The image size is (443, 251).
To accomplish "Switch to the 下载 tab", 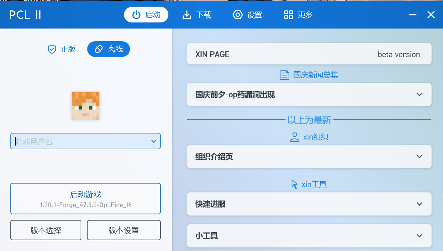I will click(197, 15).
